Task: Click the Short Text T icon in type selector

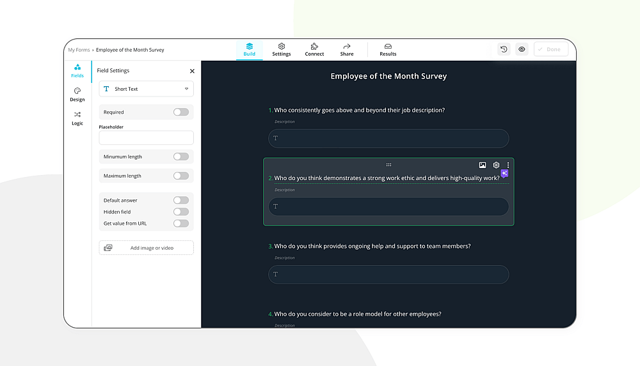Action: click(106, 89)
